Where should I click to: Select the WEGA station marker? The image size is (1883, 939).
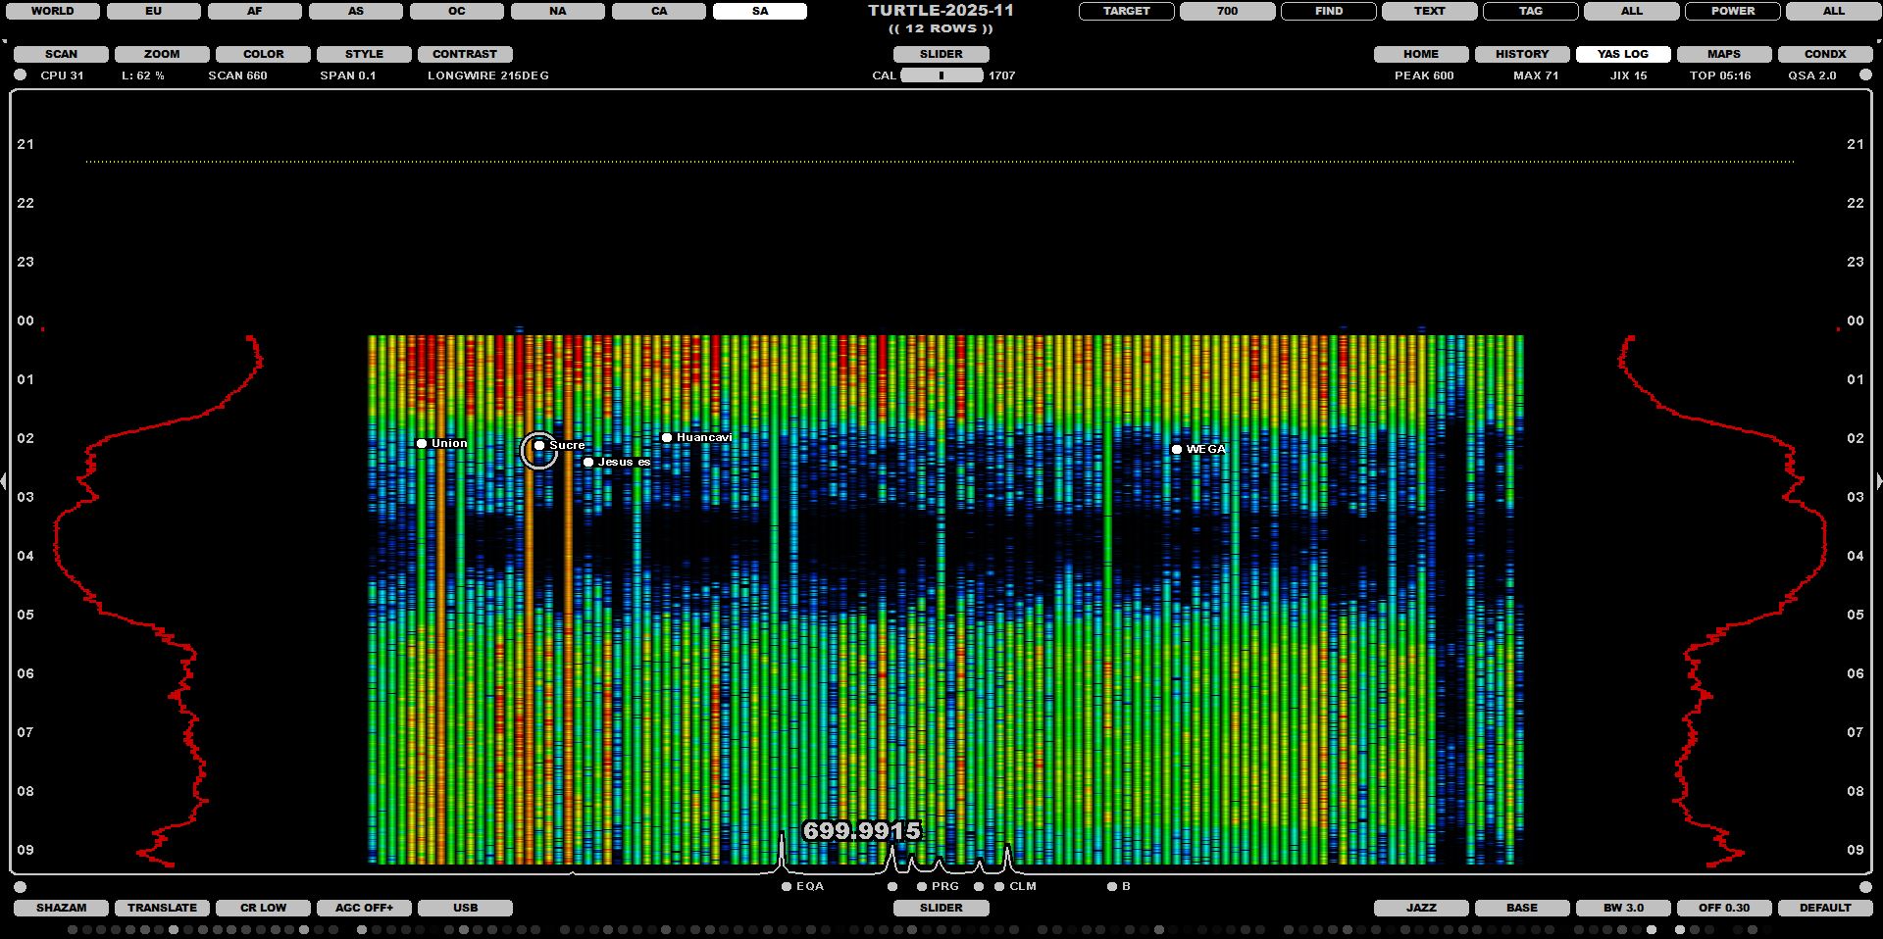pyautogui.click(x=1177, y=450)
